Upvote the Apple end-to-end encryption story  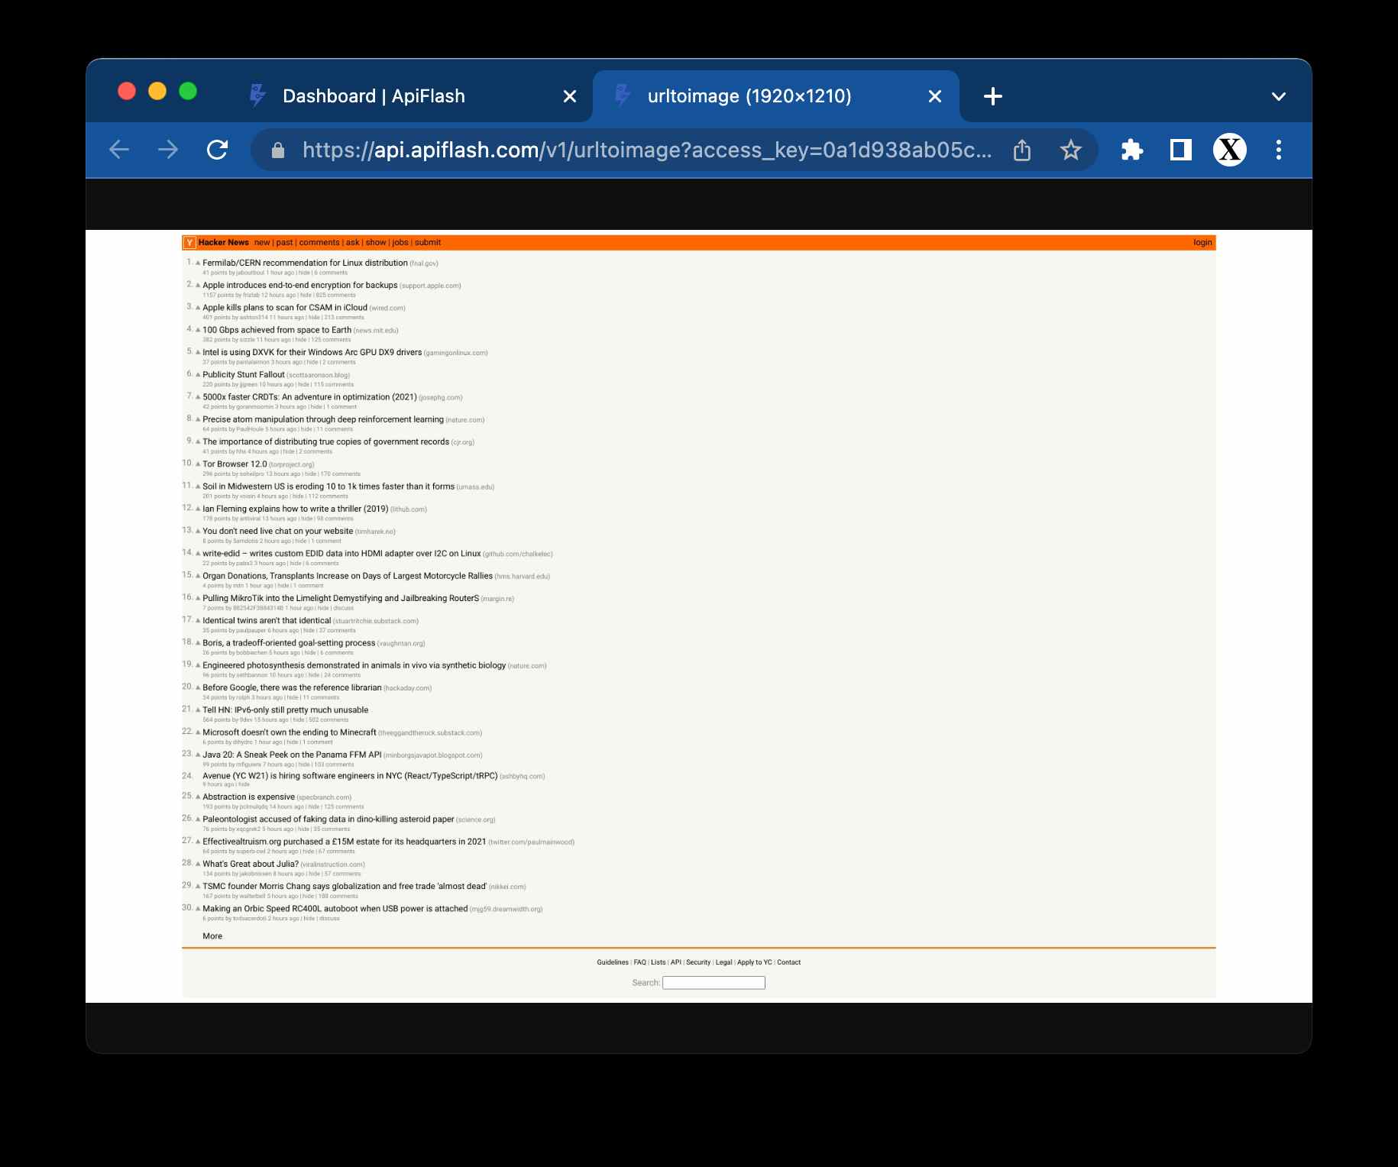pos(198,285)
